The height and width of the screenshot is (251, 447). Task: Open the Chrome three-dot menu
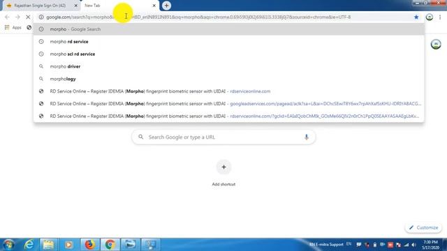coord(440,17)
